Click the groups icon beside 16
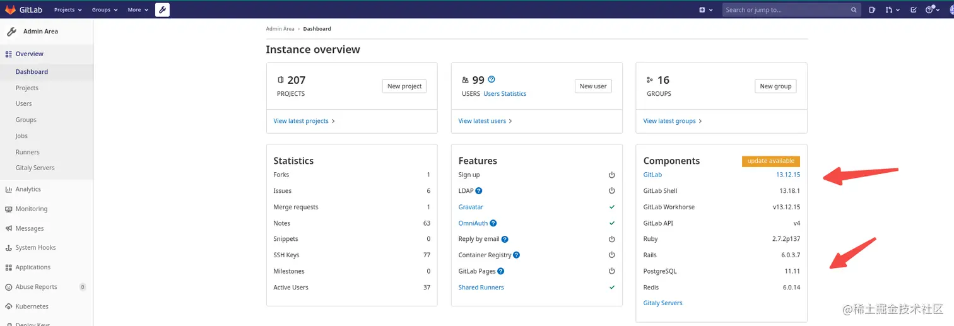 coord(650,80)
